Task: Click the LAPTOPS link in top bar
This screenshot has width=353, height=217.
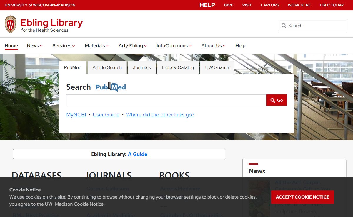Action: 270,5
